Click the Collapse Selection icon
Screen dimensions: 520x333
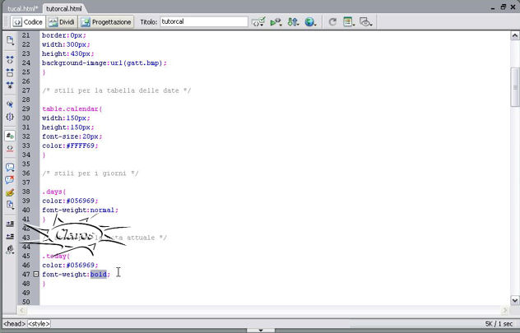click(x=10, y=72)
